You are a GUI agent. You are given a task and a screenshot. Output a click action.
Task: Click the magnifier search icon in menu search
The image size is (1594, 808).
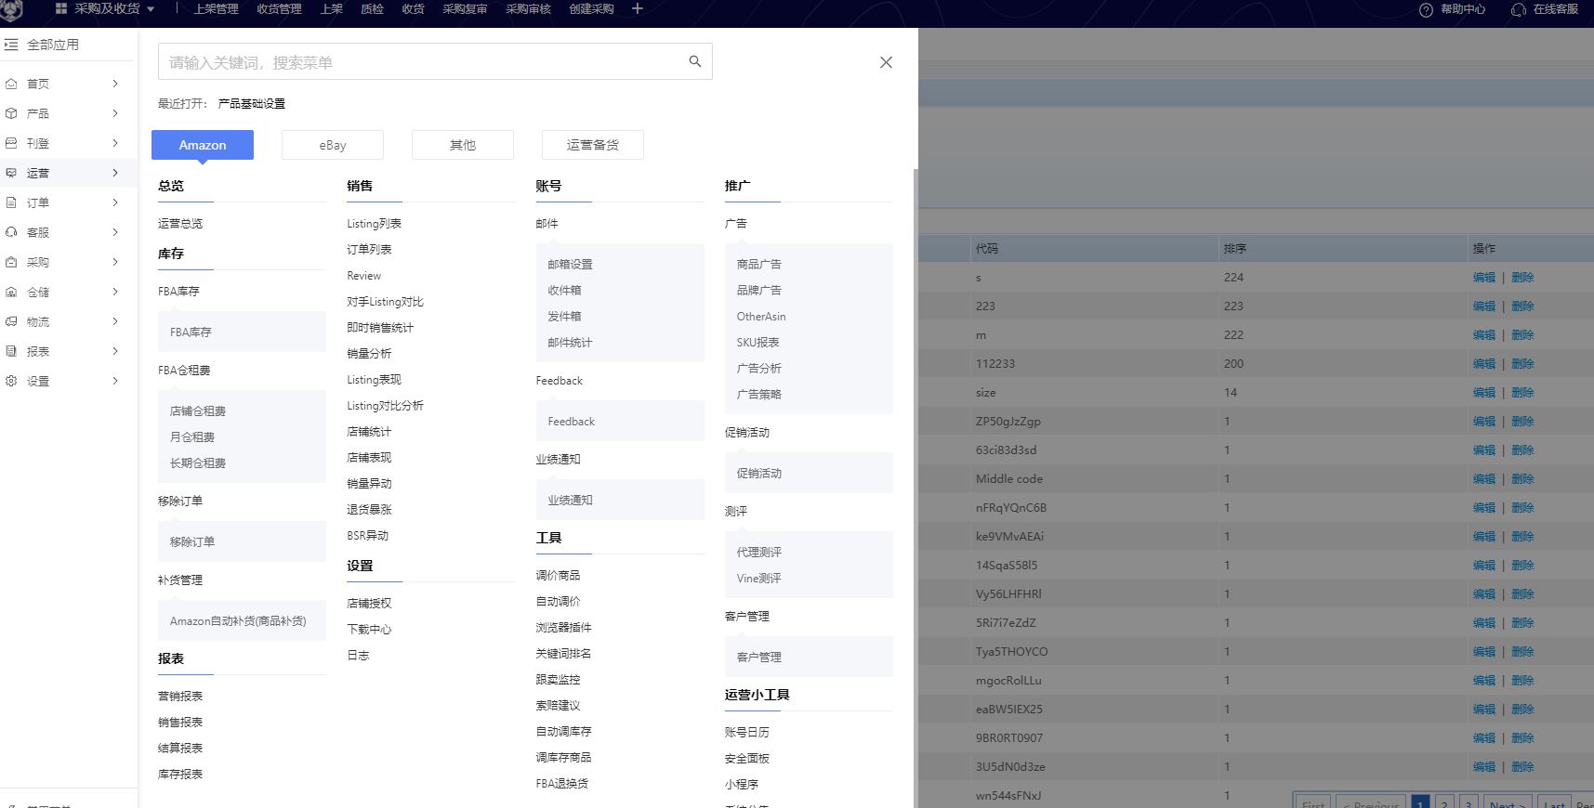click(694, 61)
